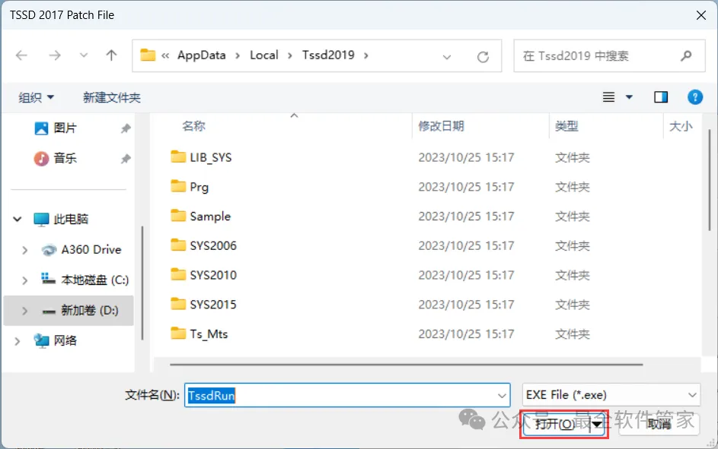Viewport: 718px width, 449px height.
Task: Sort by 大小 column
Action: click(x=681, y=126)
